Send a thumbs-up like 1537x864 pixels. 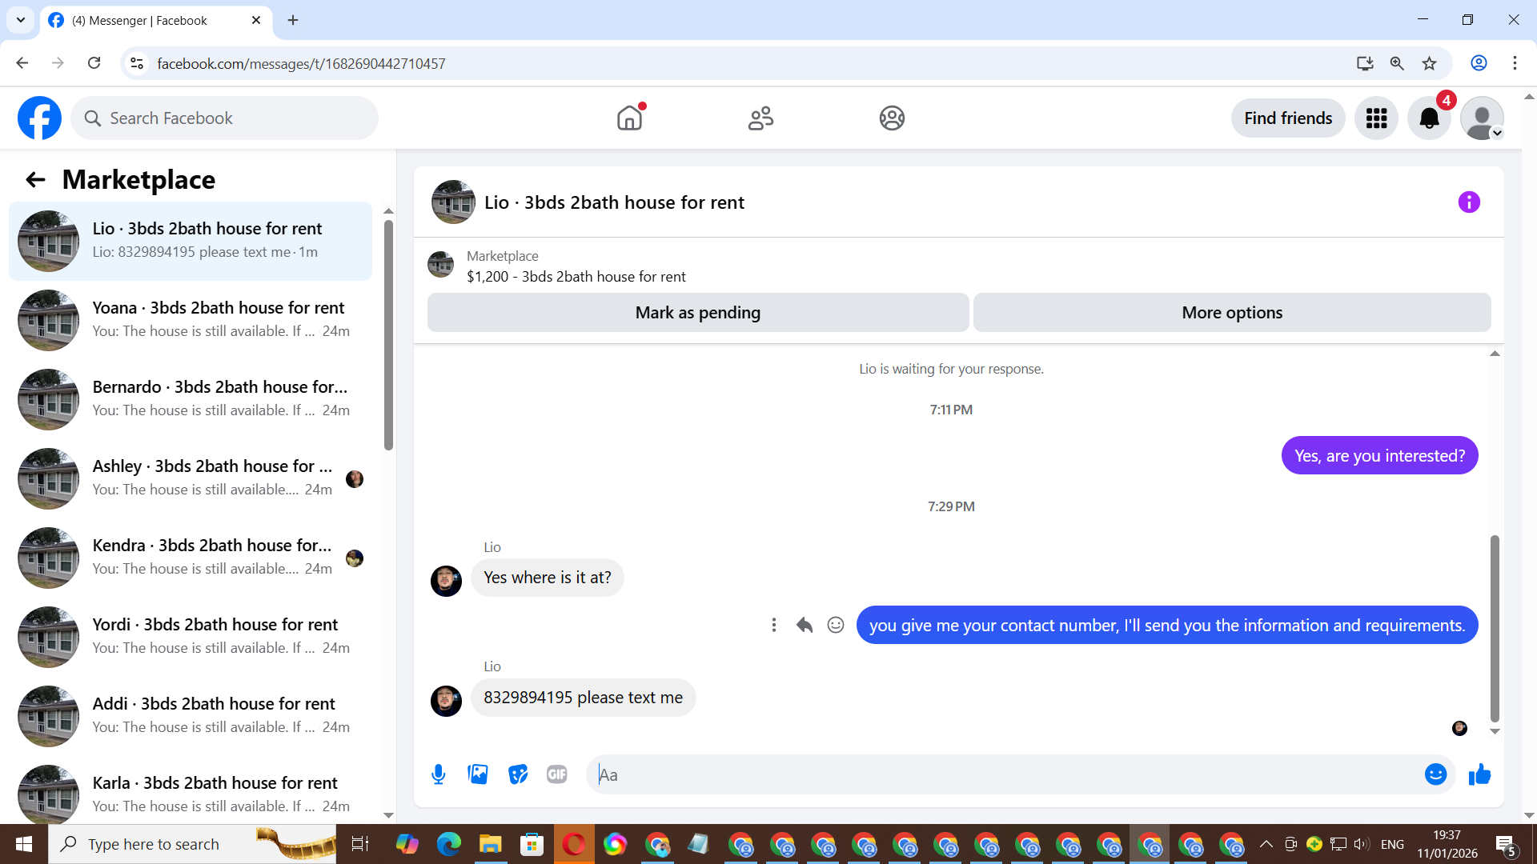(x=1479, y=774)
